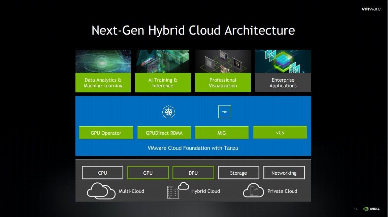Click the slide number 14
This screenshot has height=217, width=388.
356,209
